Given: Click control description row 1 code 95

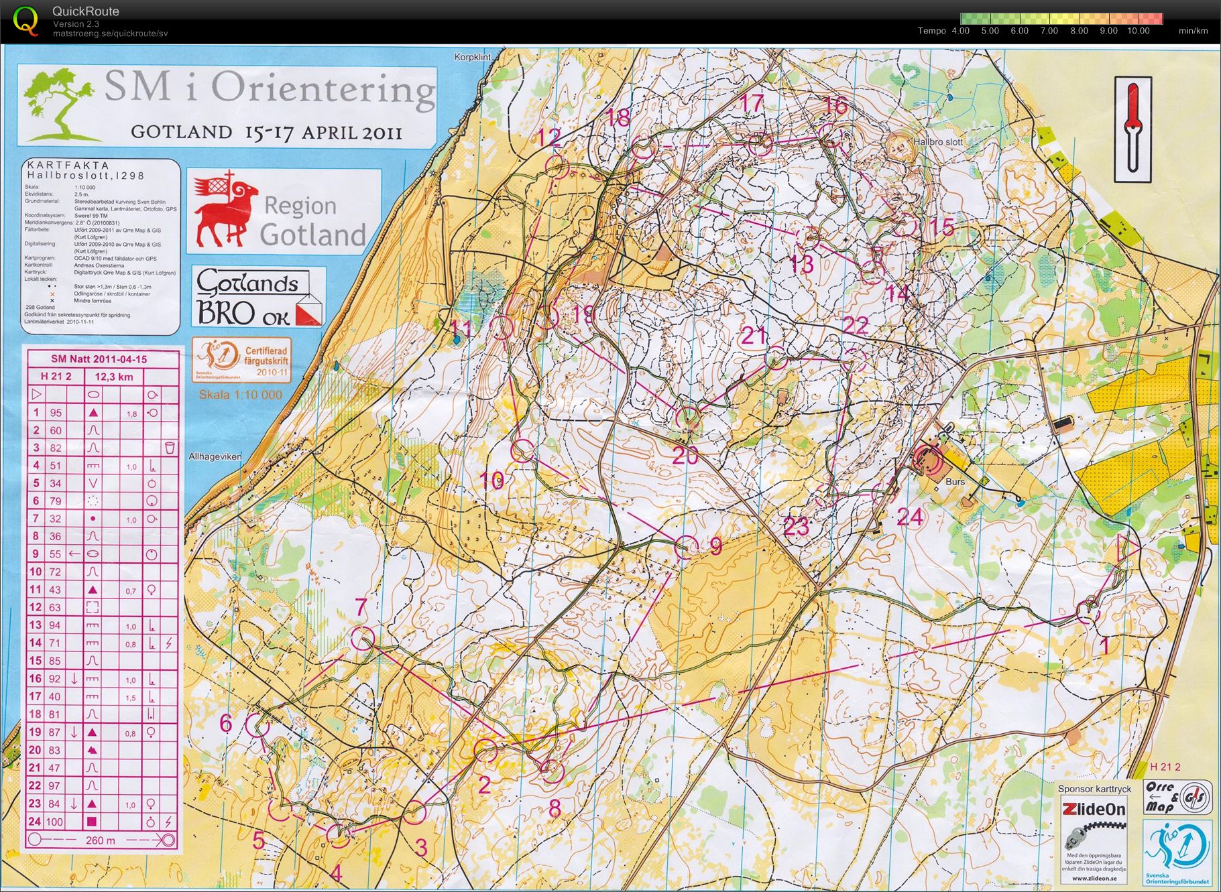Looking at the screenshot, I should [x=56, y=413].
